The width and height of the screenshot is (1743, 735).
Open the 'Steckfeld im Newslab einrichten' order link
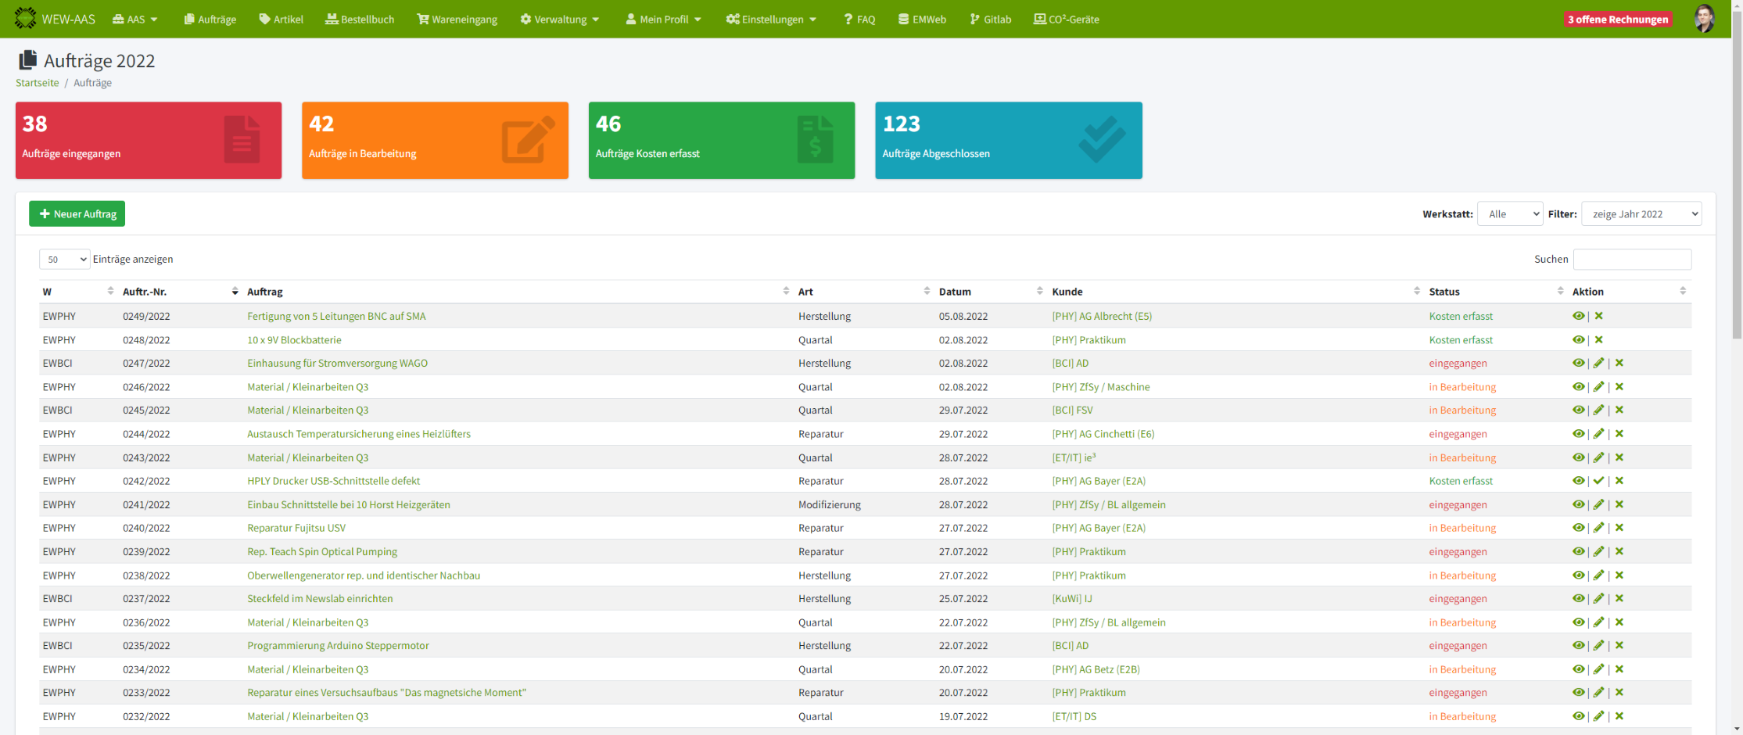320,599
